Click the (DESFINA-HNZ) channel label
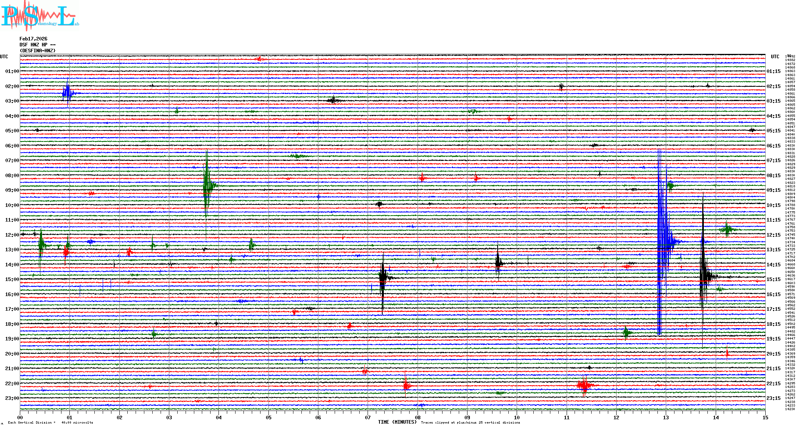The image size is (797, 428). point(38,51)
